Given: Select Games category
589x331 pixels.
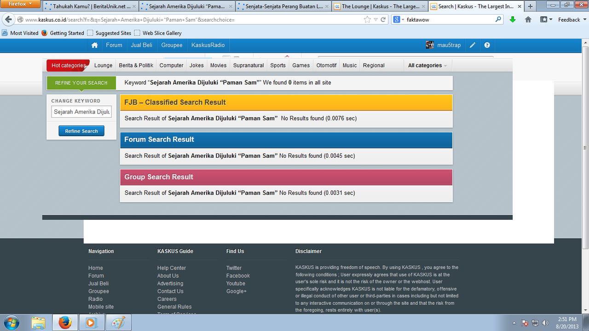Looking at the screenshot, I should [301, 65].
